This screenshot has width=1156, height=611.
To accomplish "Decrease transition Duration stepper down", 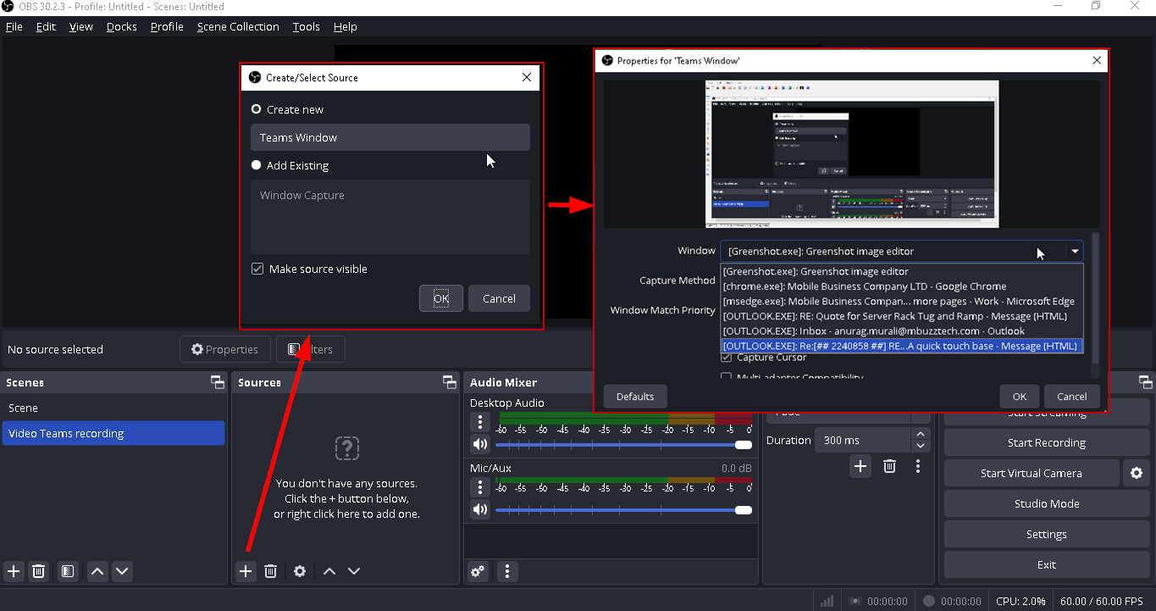I will tap(921, 446).
